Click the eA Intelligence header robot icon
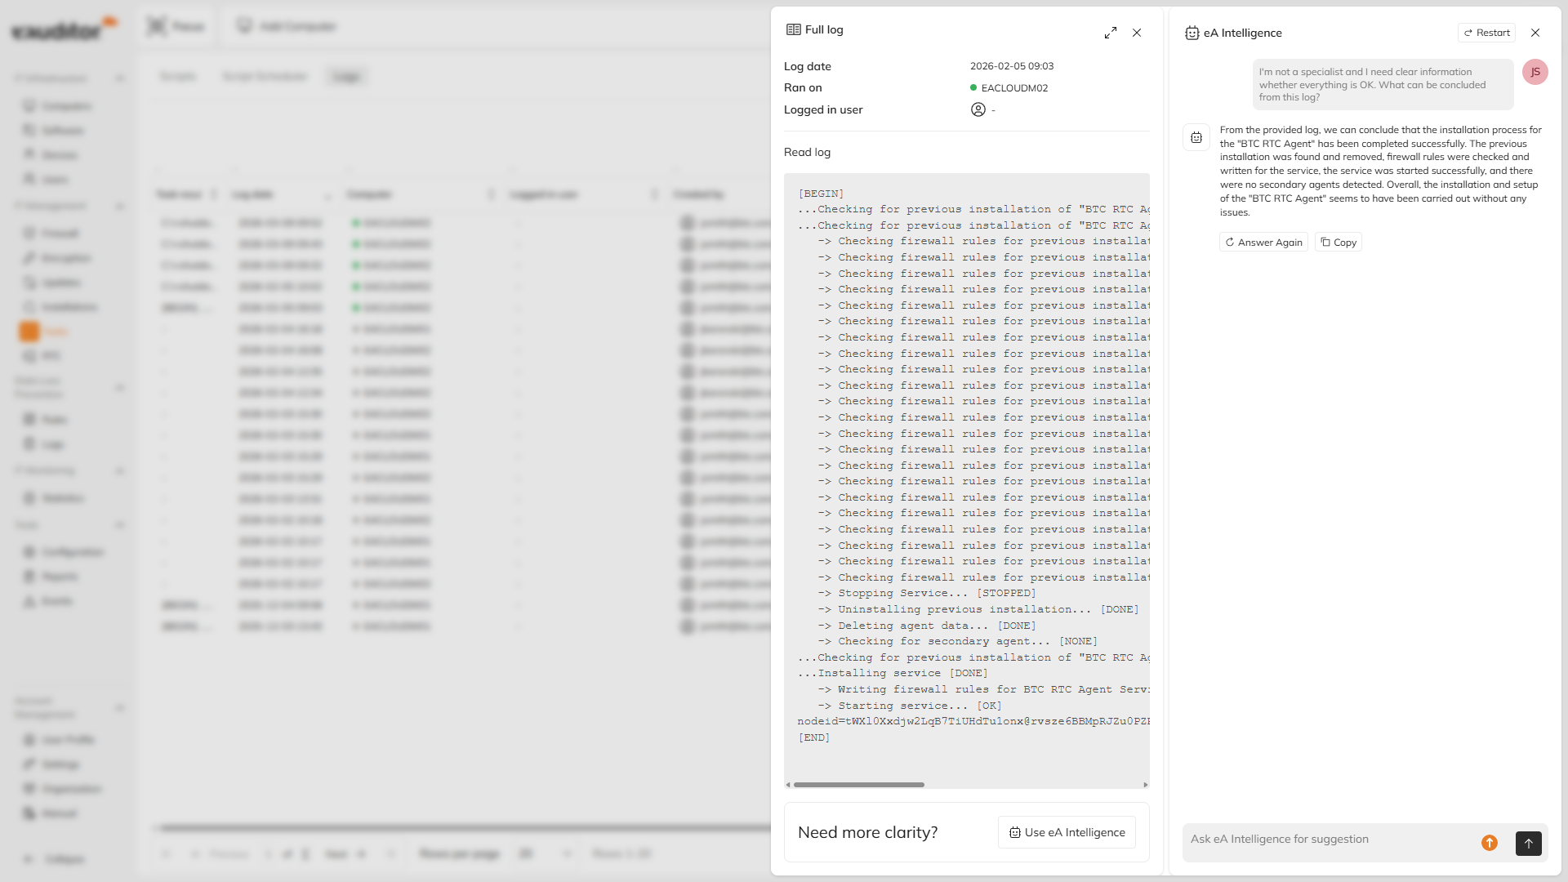 coord(1192,33)
